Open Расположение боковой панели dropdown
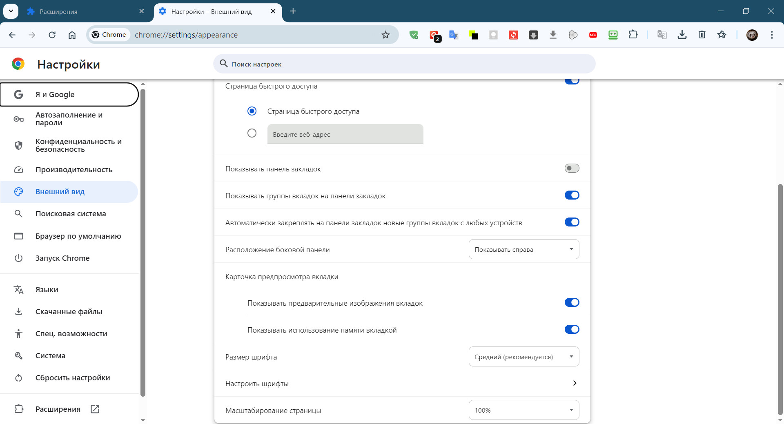This screenshot has height=424, width=784. click(524, 249)
